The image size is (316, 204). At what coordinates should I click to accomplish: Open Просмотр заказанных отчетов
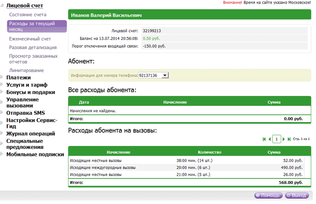tap(33, 59)
